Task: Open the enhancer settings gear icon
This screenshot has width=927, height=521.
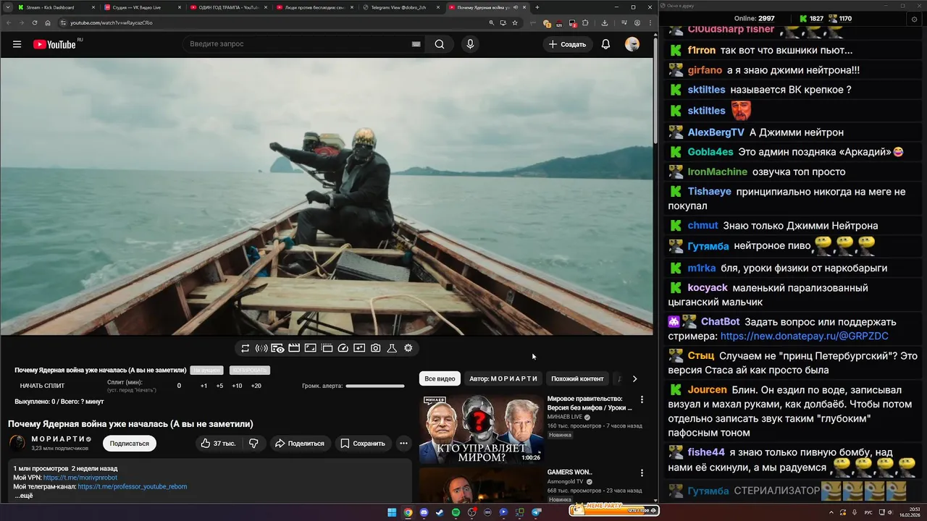Action: click(x=408, y=348)
